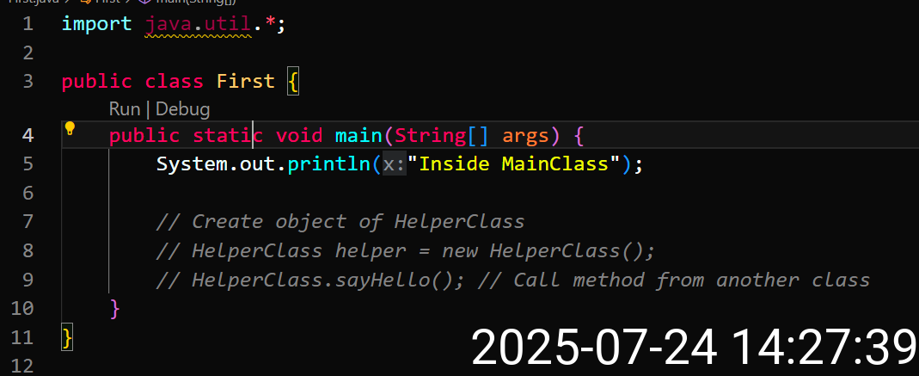Screen dimensions: 919x376
Task: Click line number 9 in gutter
Action: click(x=28, y=280)
